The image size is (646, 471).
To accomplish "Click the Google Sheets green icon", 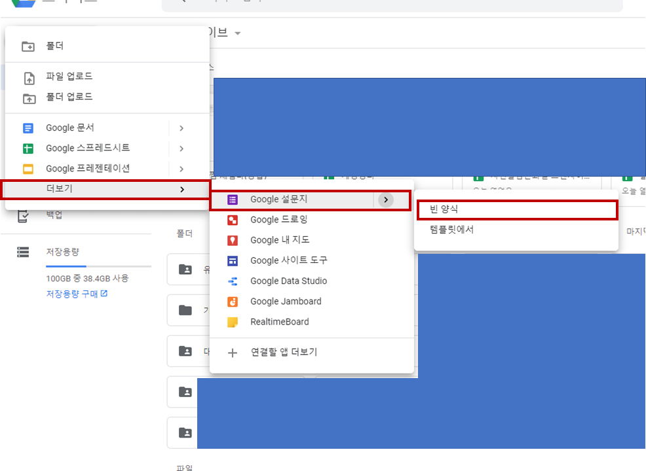I will tap(28, 148).
